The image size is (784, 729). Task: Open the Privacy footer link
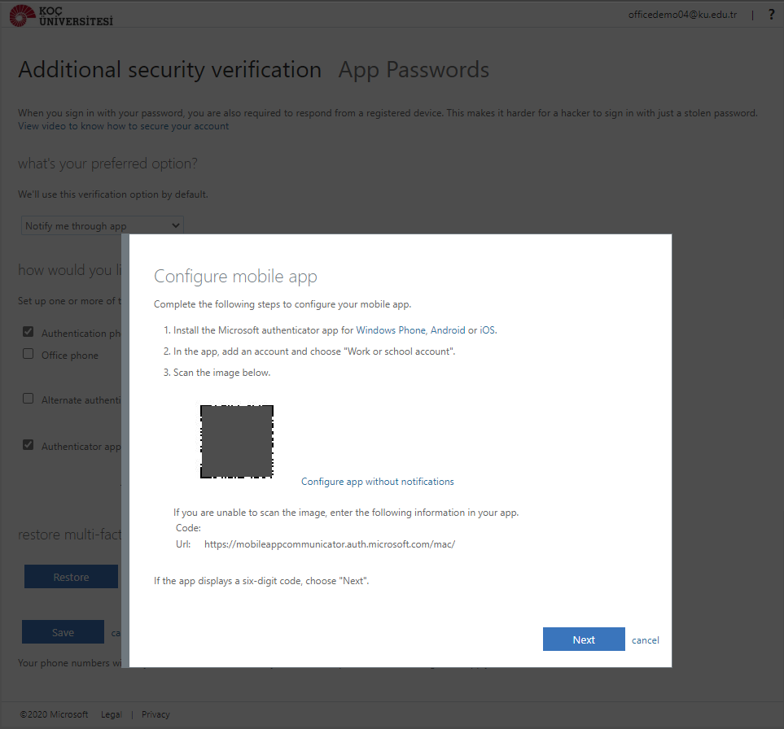point(155,714)
